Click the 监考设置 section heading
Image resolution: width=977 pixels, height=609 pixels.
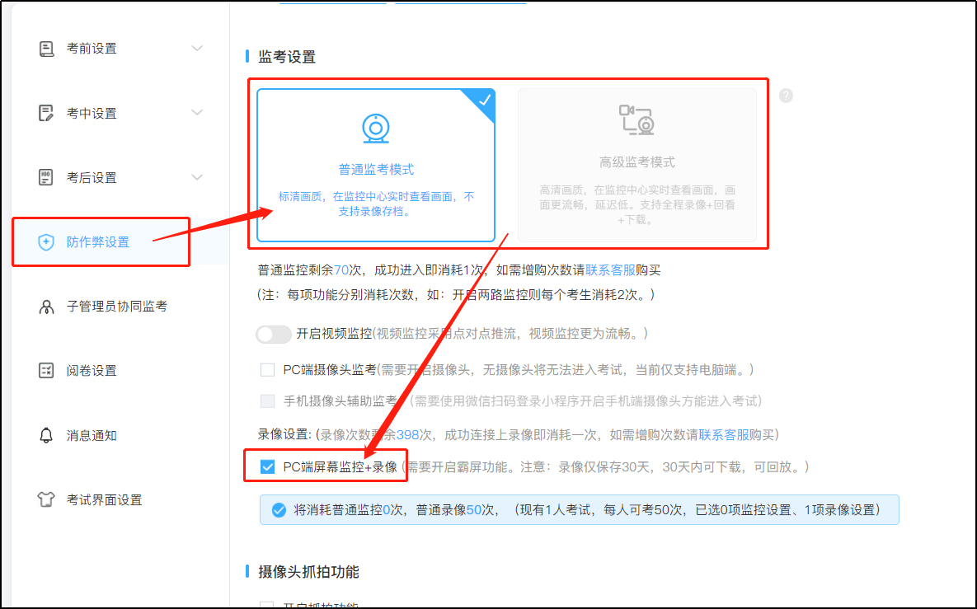(287, 57)
